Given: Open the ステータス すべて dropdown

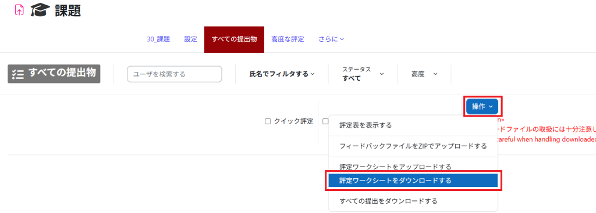Looking at the screenshot, I should [363, 74].
